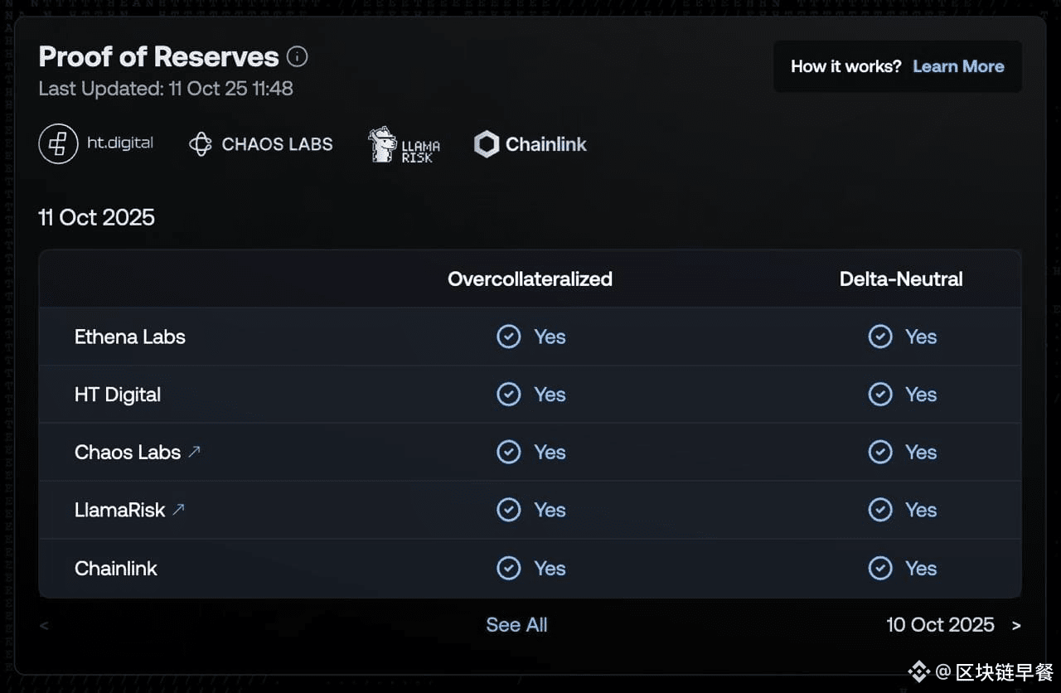Go to next date with right chevron
The image size is (1061, 693).
point(1016,625)
